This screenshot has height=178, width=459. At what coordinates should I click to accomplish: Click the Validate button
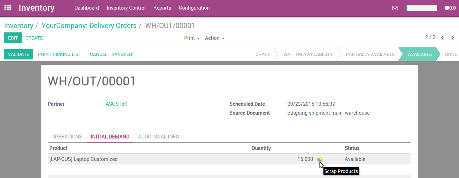(19, 54)
